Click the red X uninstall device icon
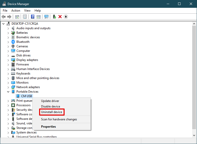 pos(60,17)
